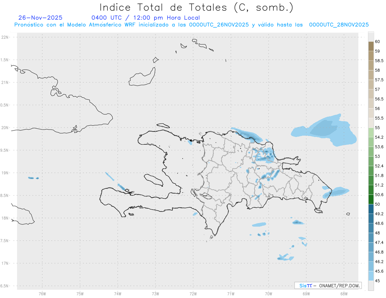This screenshot has width=386, height=298.
Task: Click the legend value '47.4'
Action: click(x=379, y=242)
